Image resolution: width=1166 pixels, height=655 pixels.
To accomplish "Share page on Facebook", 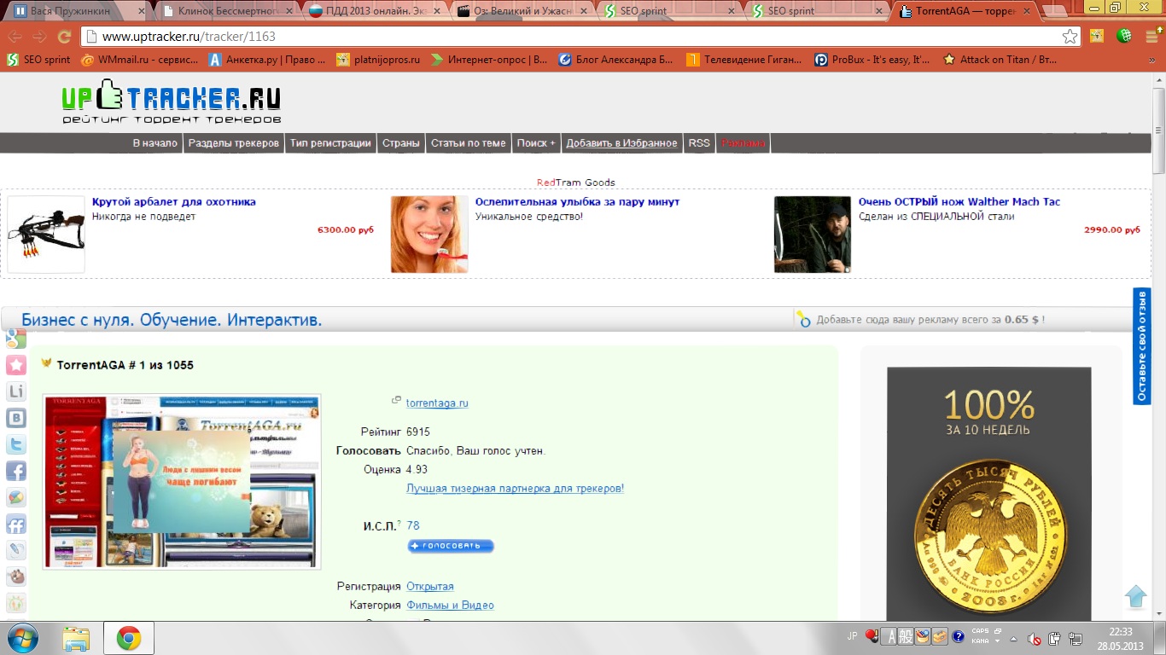I will click(16, 471).
